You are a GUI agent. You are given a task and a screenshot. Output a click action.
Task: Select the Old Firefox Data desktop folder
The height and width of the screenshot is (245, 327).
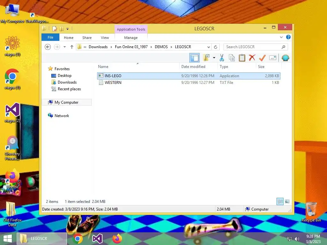coord(12,214)
